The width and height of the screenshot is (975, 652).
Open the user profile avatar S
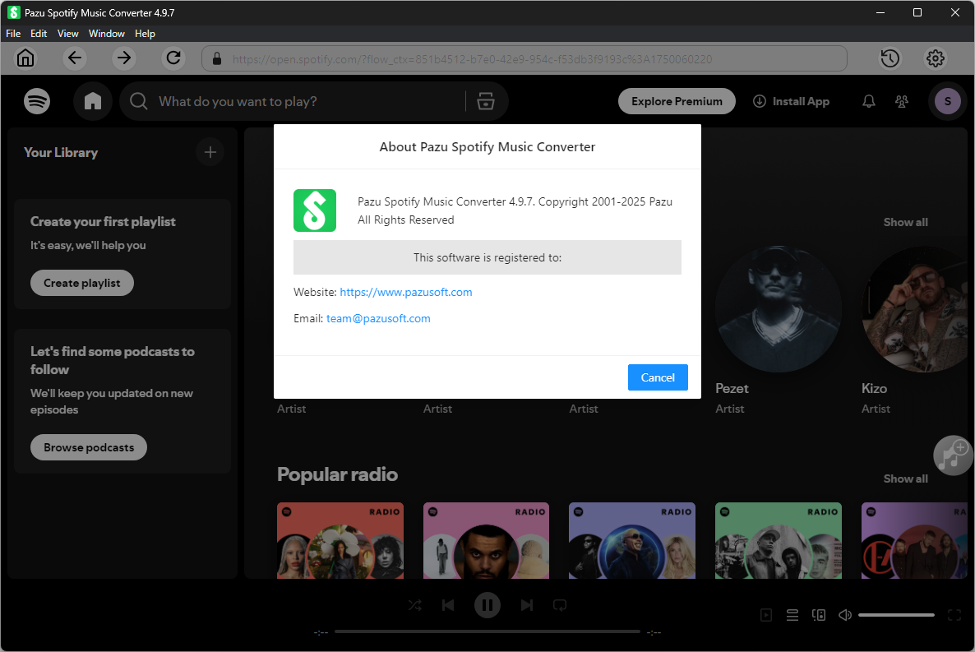(x=948, y=101)
